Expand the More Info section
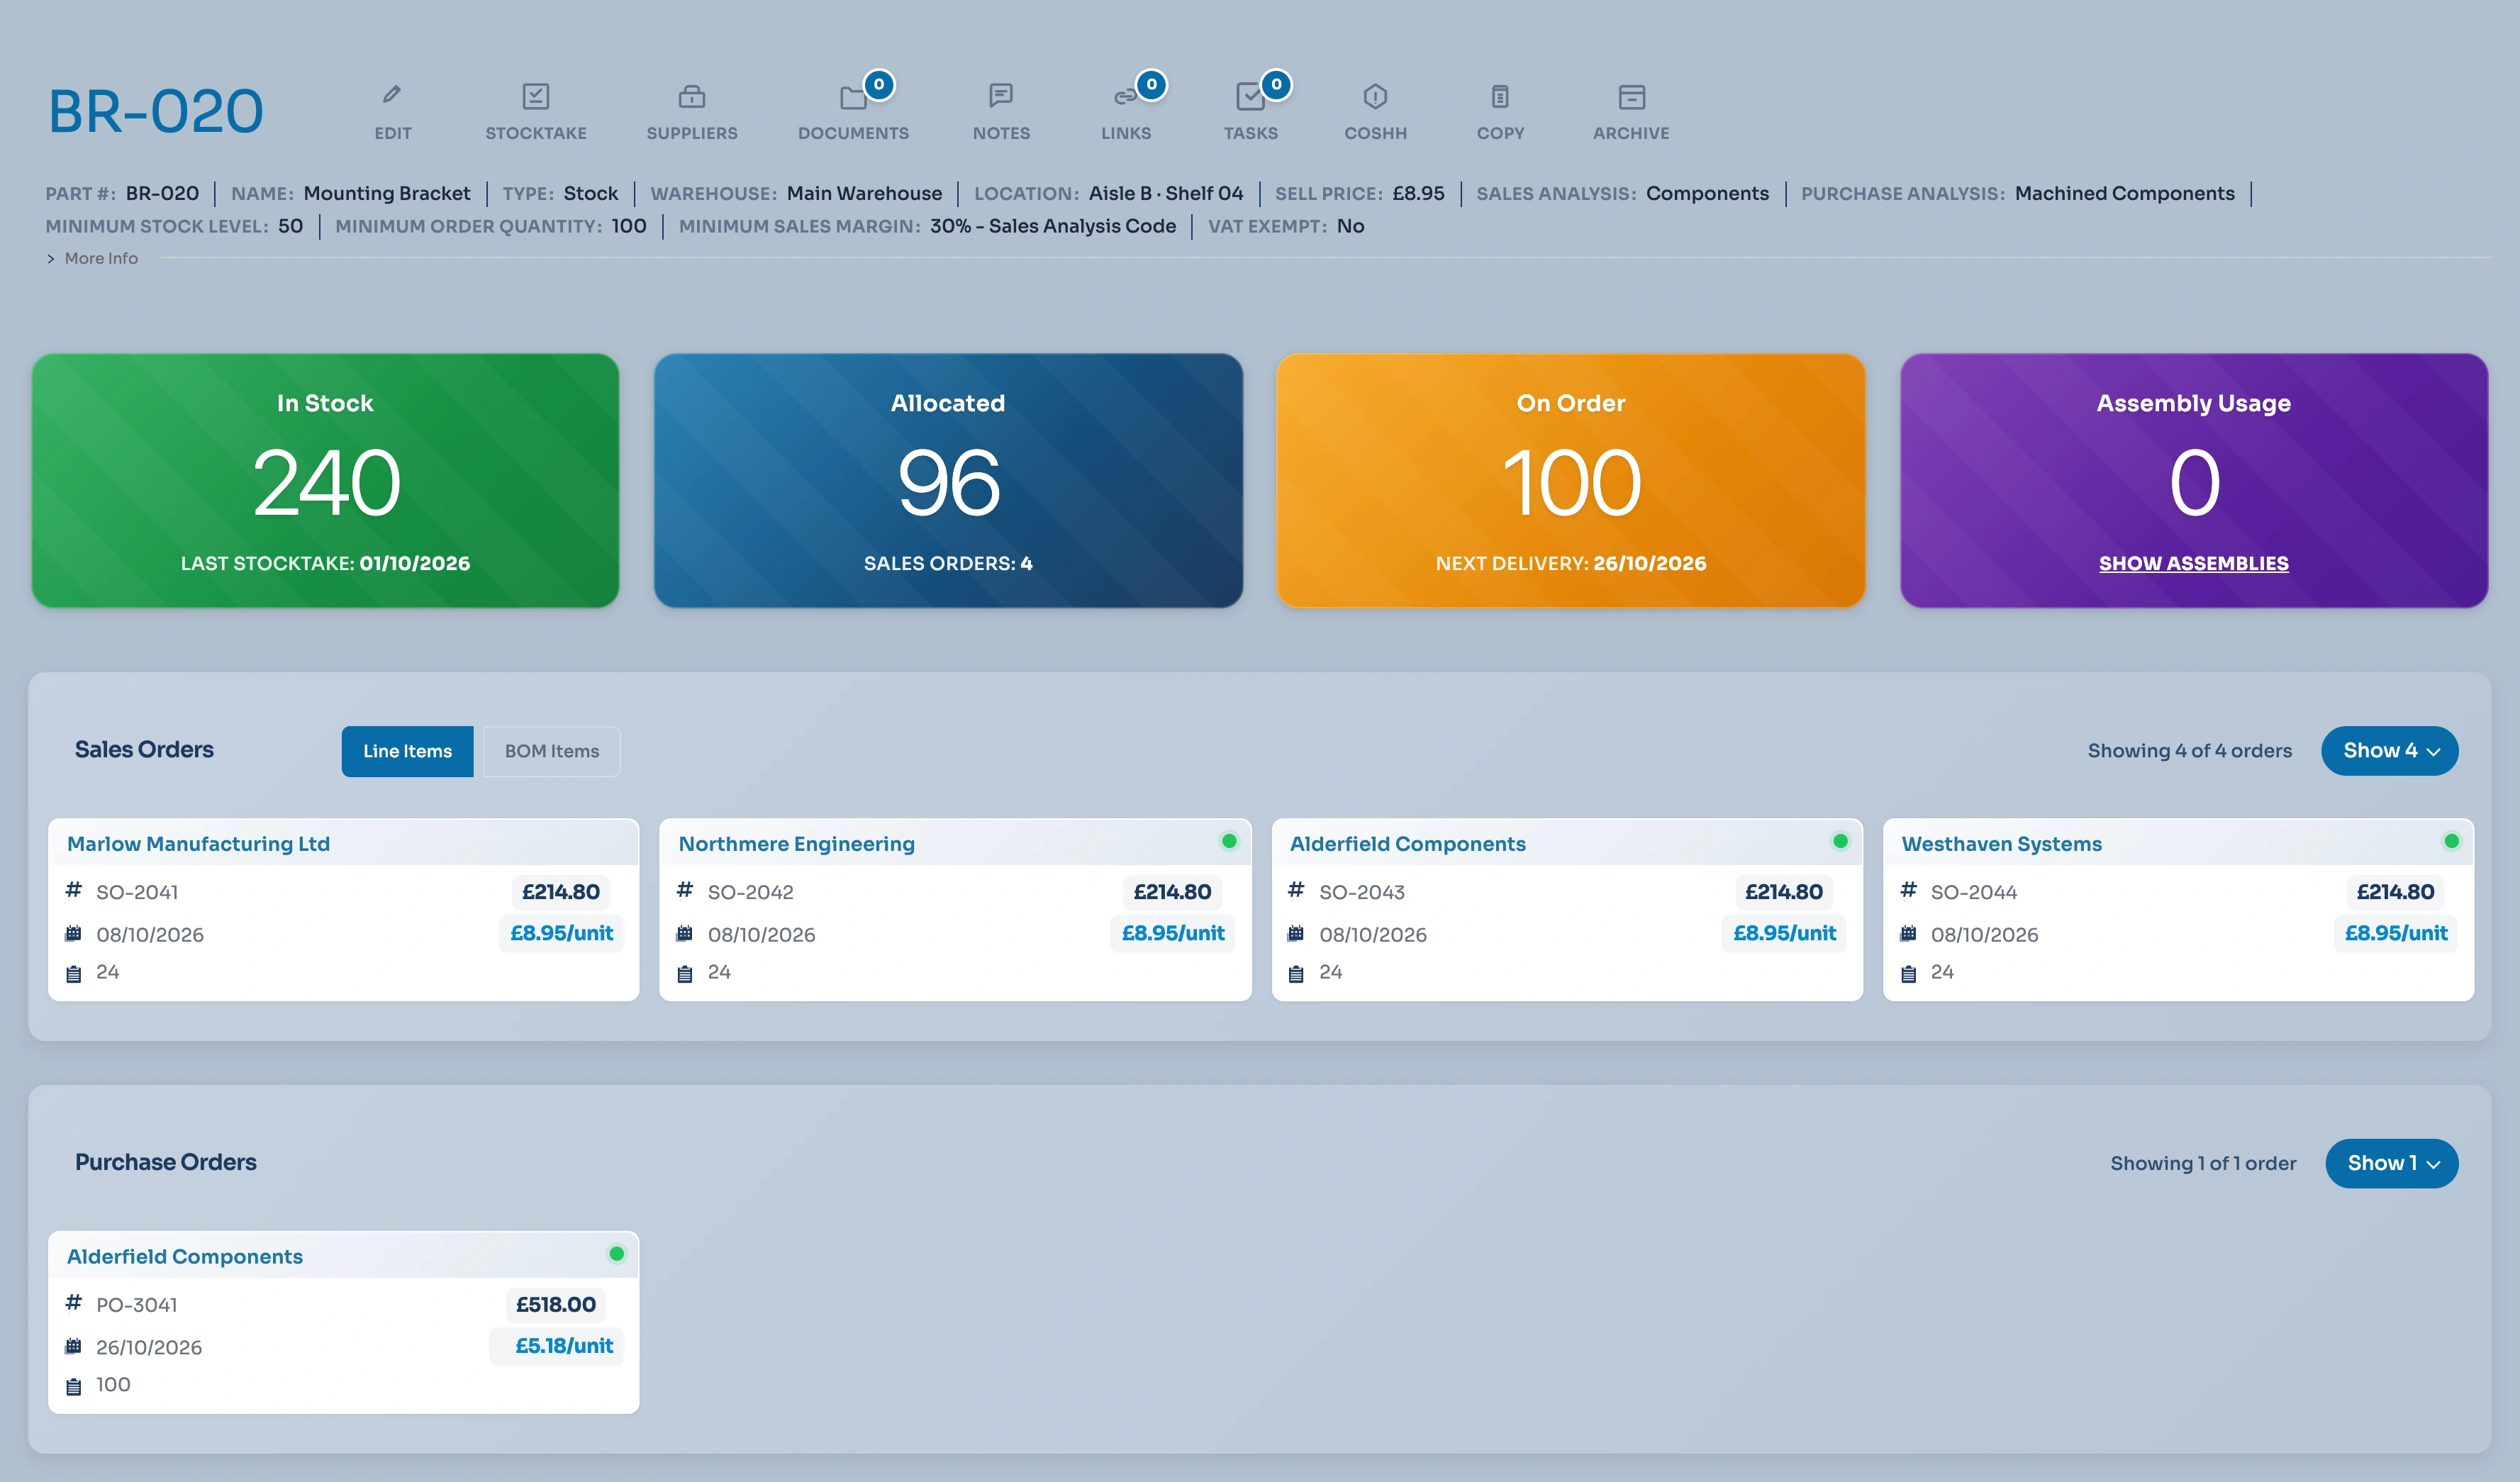Image resolution: width=2520 pixels, height=1482 pixels. [92, 258]
